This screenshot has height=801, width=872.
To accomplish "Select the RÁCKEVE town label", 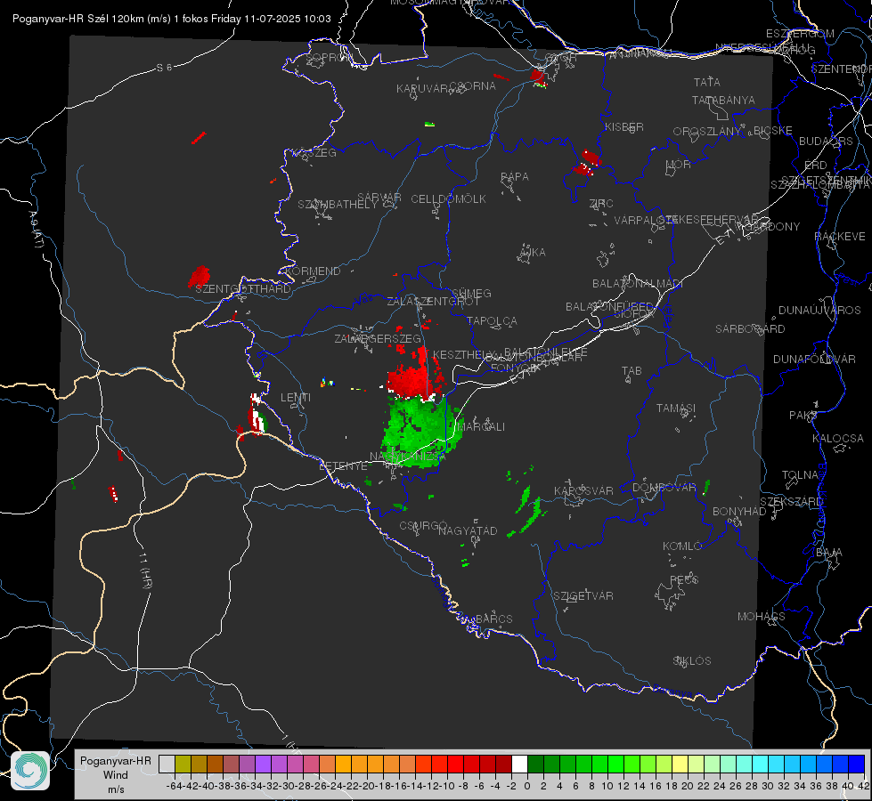I will click(840, 237).
